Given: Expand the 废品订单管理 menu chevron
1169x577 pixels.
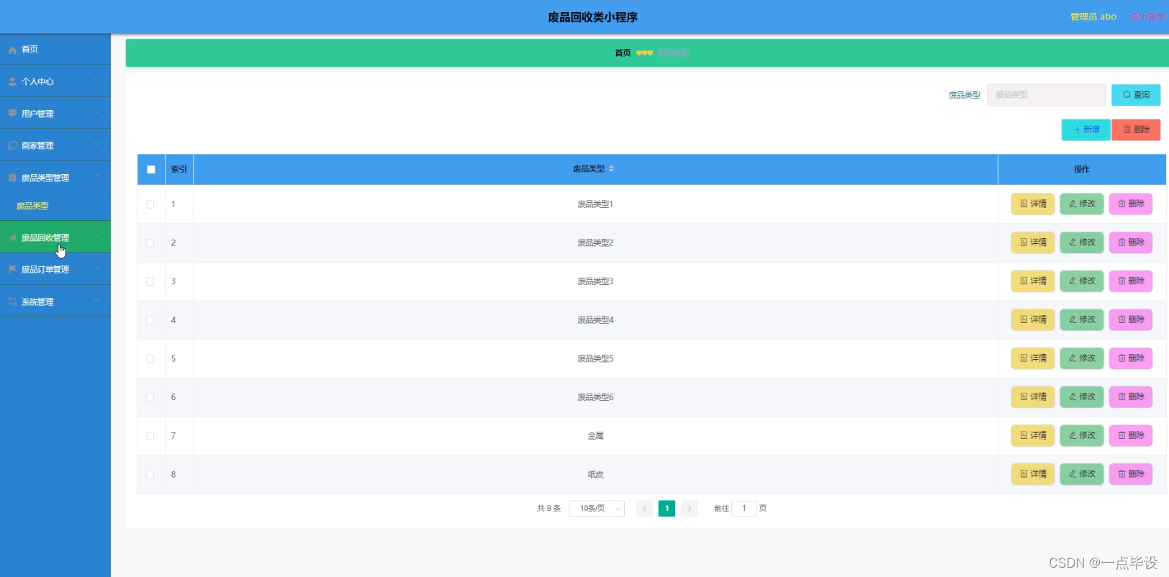Looking at the screenshot, I should [x=97, y=268].
